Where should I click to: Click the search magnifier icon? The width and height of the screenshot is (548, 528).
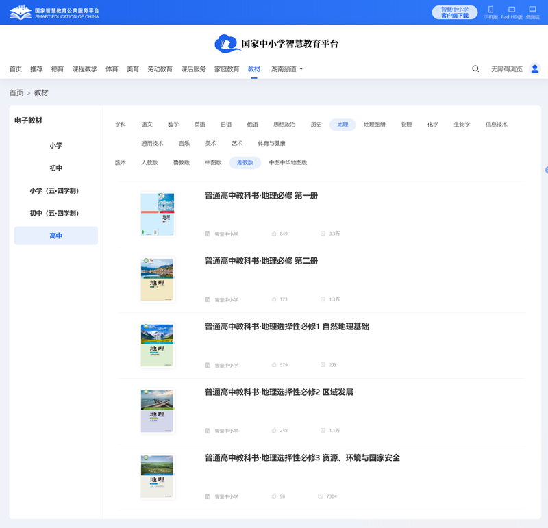point(475,68)
